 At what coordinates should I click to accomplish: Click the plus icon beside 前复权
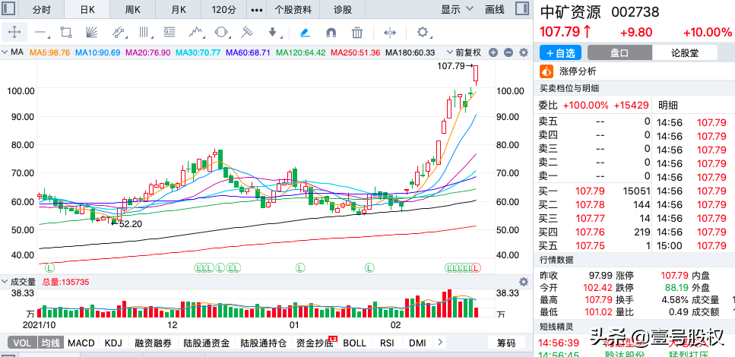click(493, 52)
